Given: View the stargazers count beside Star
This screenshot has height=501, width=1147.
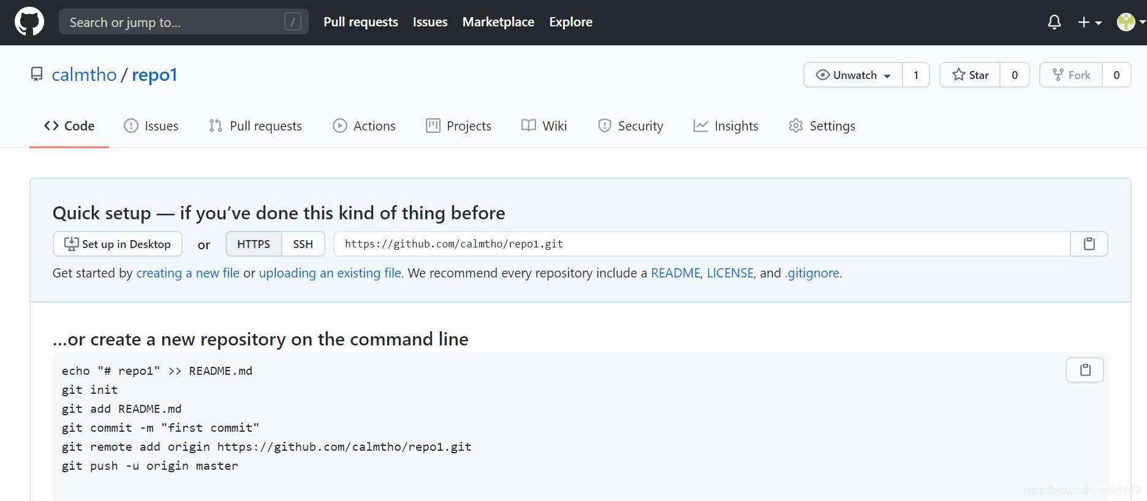Looking at the screenshot, I should click(1015, 75).
